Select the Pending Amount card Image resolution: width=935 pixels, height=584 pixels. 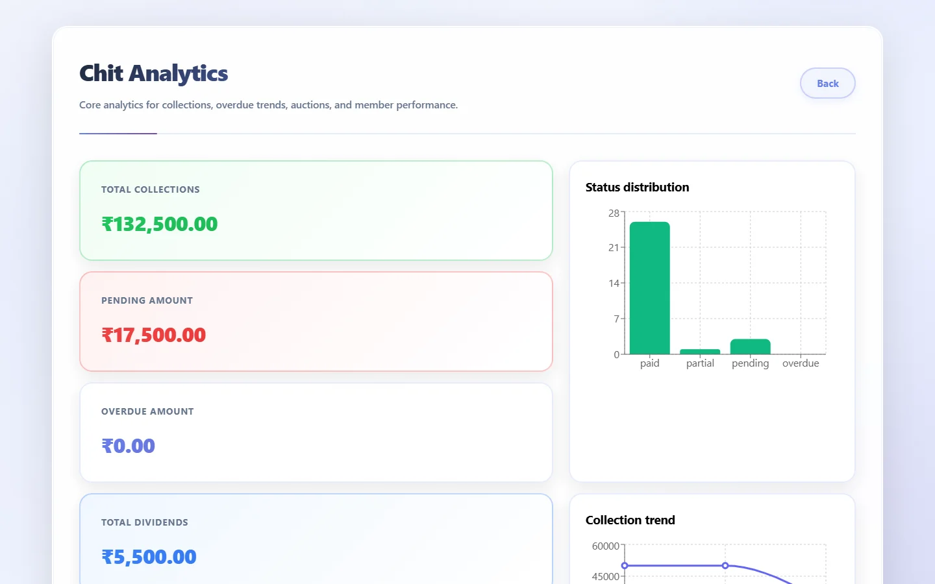pos(316,322)
